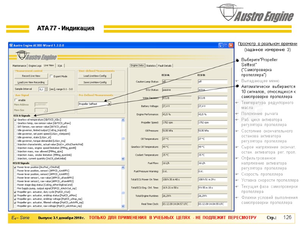Image resolution: width=303 pixels, height=227 pixels.
Task: Click ECU A Caution Lamp Status field
Action: pos(177,82)
